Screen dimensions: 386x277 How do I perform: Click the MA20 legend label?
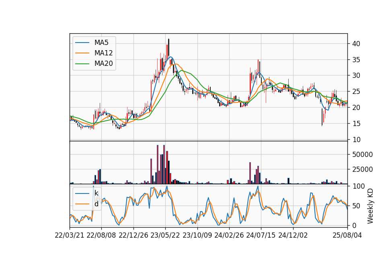point(104,64)
